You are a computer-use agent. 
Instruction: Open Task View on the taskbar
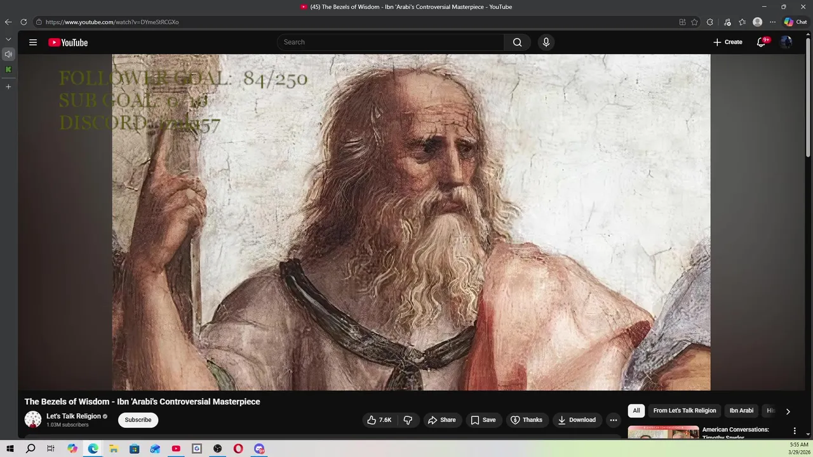51,449
